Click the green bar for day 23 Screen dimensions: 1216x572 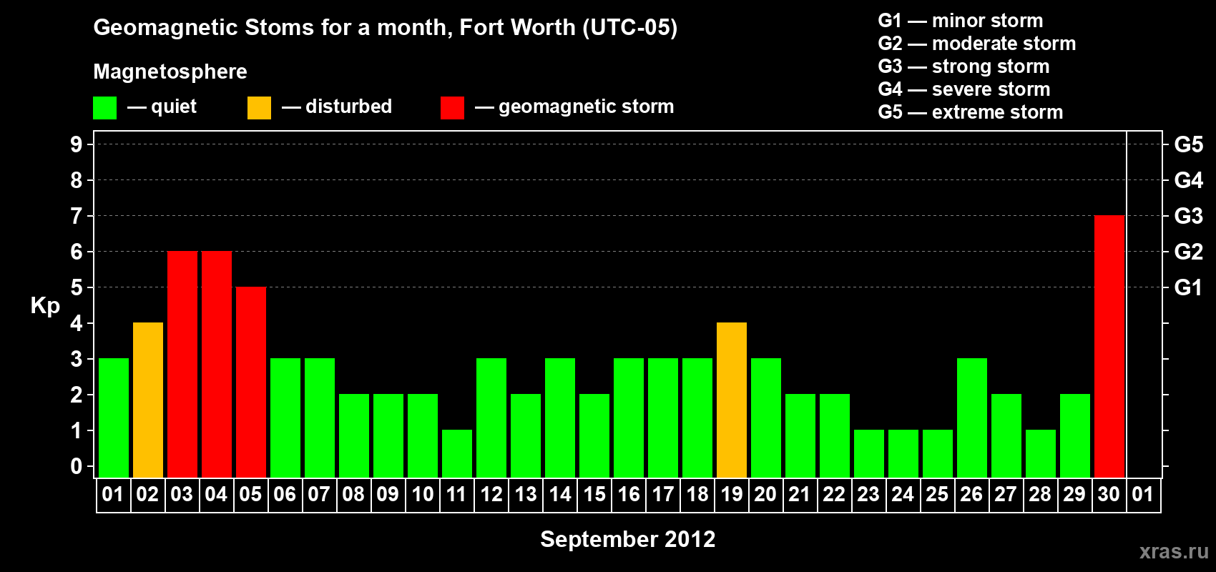(869, 453)
